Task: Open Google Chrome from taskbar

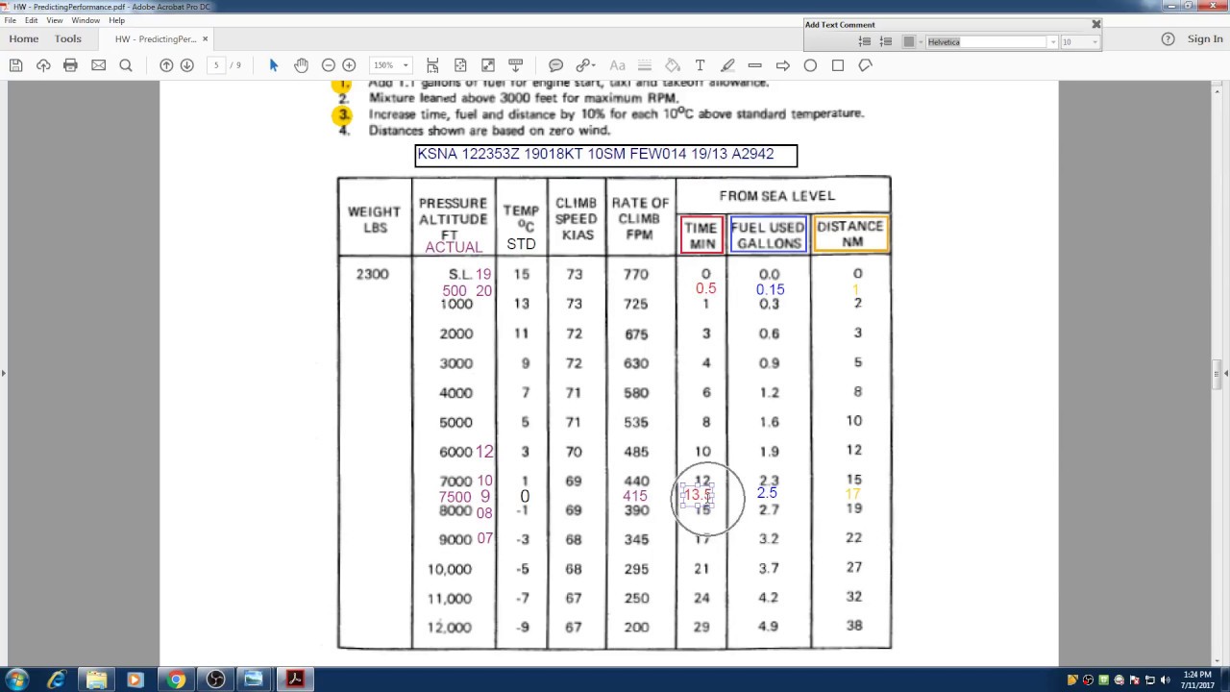Action: pos(175,680)
